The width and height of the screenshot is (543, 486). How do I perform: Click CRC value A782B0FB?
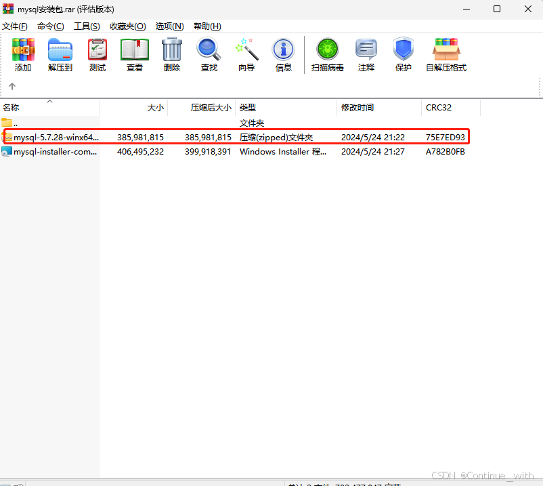(446, 151)
